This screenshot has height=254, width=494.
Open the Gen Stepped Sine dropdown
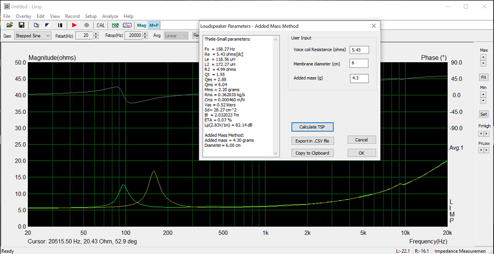point(33,36)
